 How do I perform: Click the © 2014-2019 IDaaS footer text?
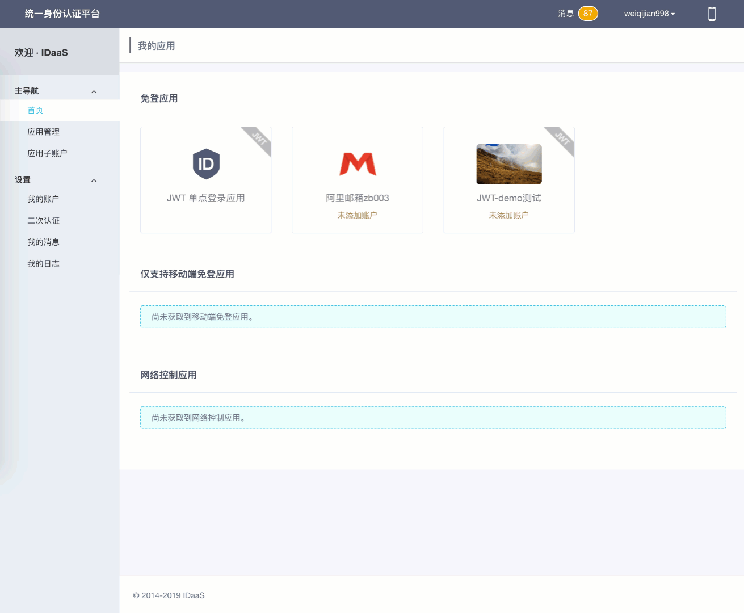pyautogui.click(x=169, y=595)
